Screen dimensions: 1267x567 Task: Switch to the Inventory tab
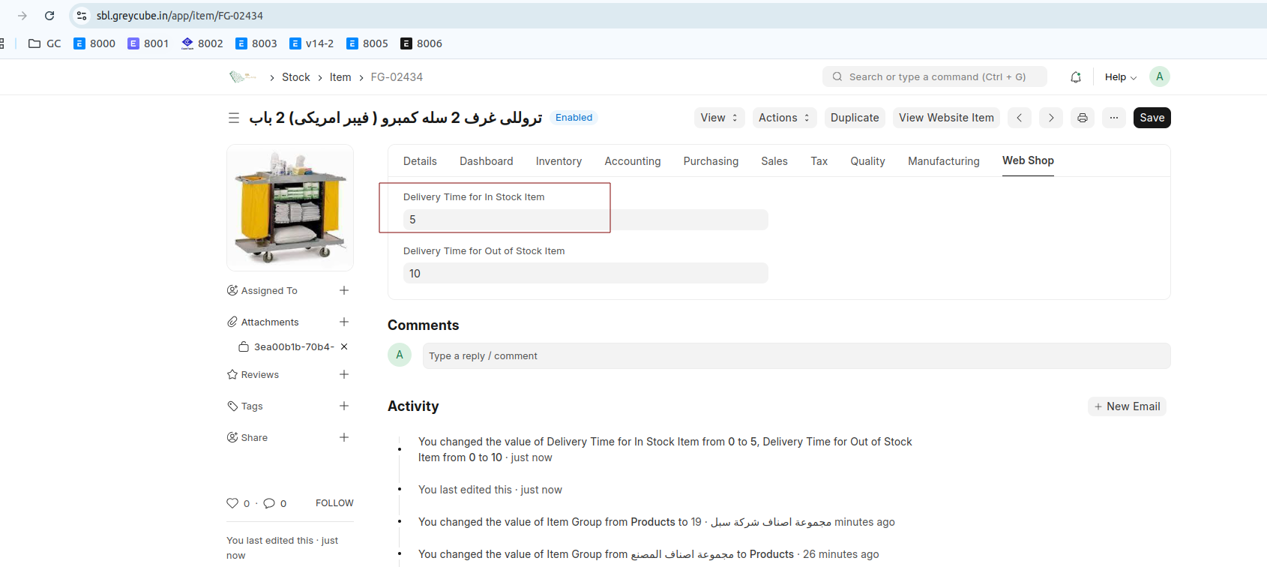pos(559,161)
